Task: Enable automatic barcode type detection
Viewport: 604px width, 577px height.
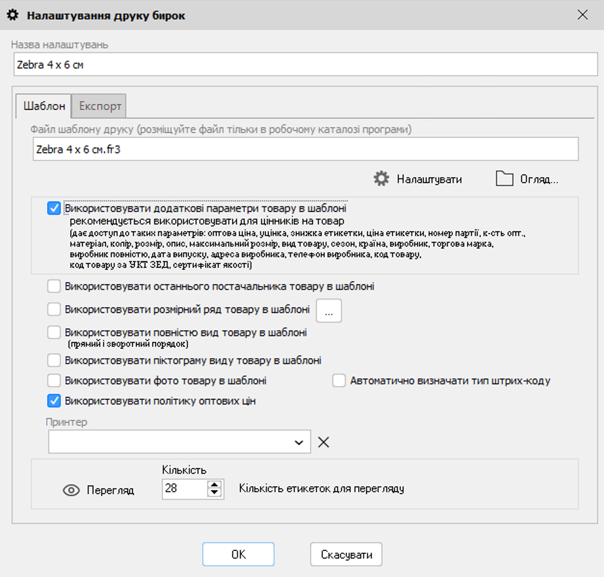Action: click(339, 380)
